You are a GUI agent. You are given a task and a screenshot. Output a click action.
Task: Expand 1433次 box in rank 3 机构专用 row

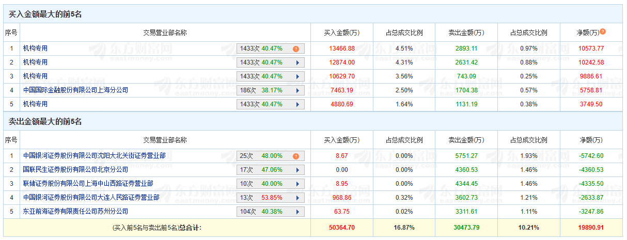(x=270, y=76)
